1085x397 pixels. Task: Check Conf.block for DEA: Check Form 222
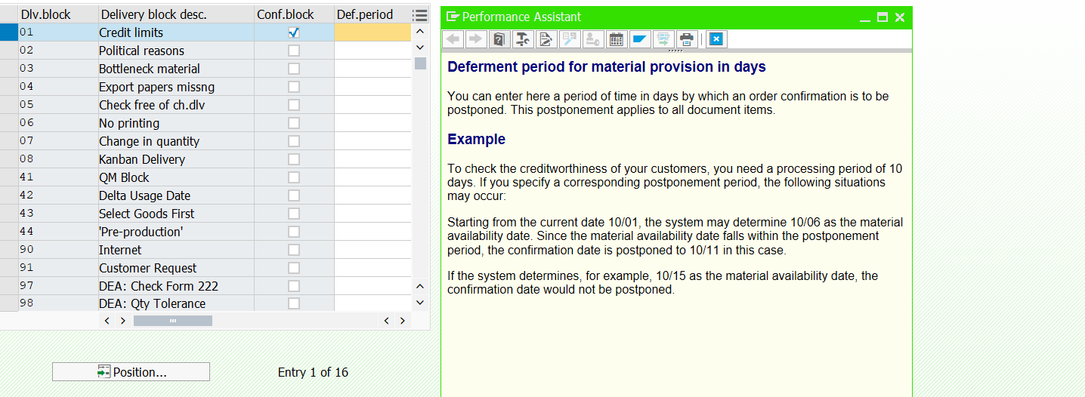coord(294,286)
